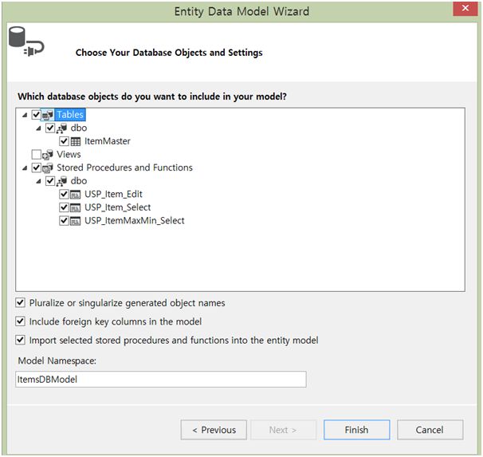Click the Views folder icon
Screen dimensions: 483x457
[x=48, y=154]
